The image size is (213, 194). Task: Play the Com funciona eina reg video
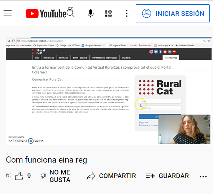(109, 91)
